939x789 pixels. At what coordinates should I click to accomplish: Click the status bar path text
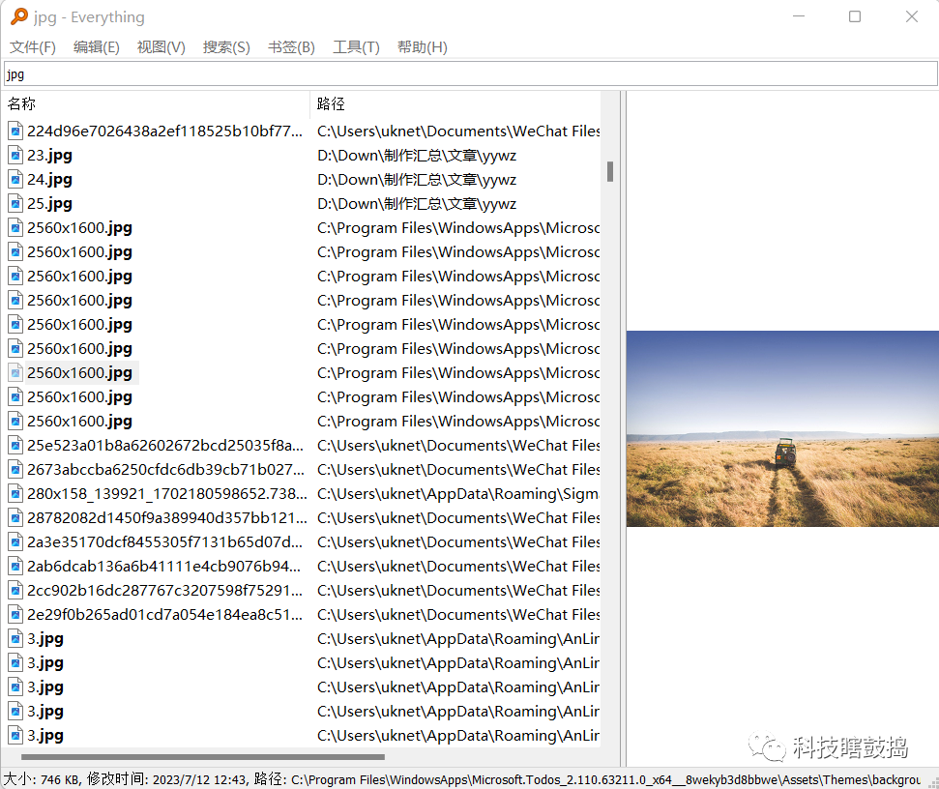(x=587, y=779)
